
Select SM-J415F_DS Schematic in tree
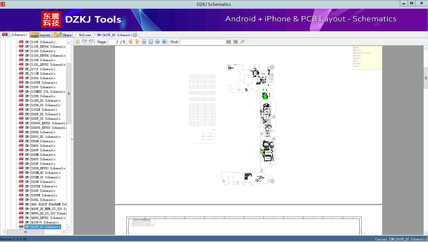point(42,227)
